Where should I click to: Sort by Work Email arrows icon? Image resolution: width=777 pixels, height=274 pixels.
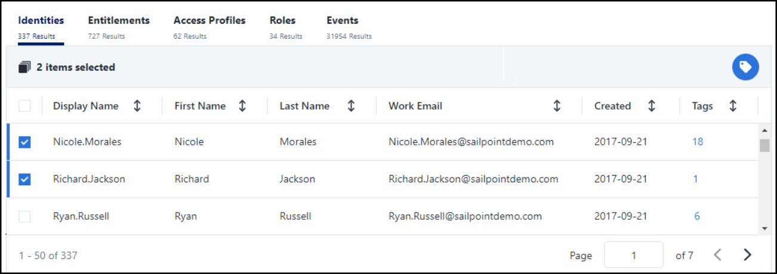coord(557,106)
